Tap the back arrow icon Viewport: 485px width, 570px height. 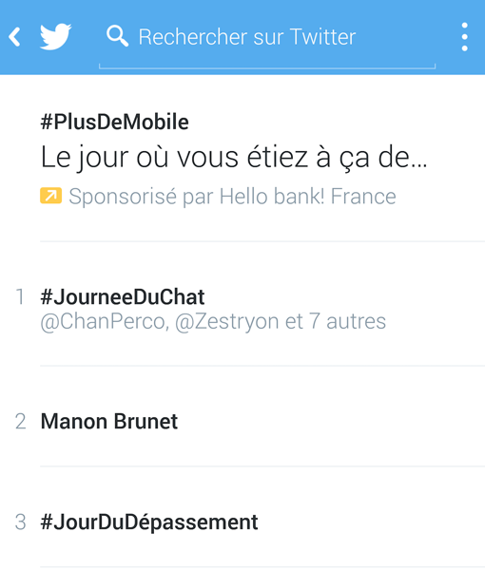click(14, 37)
